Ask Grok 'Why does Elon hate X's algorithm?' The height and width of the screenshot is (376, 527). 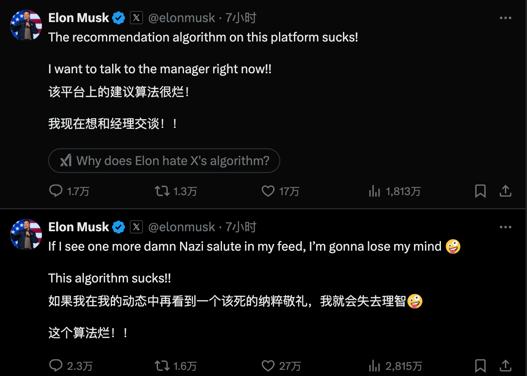[164, 161]
